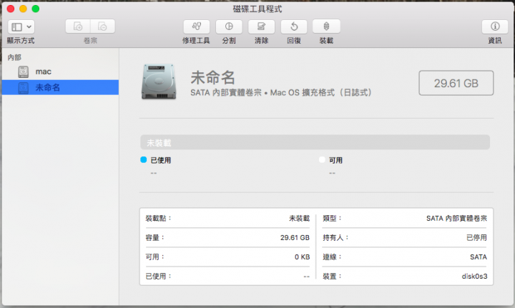This screenshot has height=308, width=515.
Task: Click the 29.61 GB capacity box
Action: (x=456, y=83)
